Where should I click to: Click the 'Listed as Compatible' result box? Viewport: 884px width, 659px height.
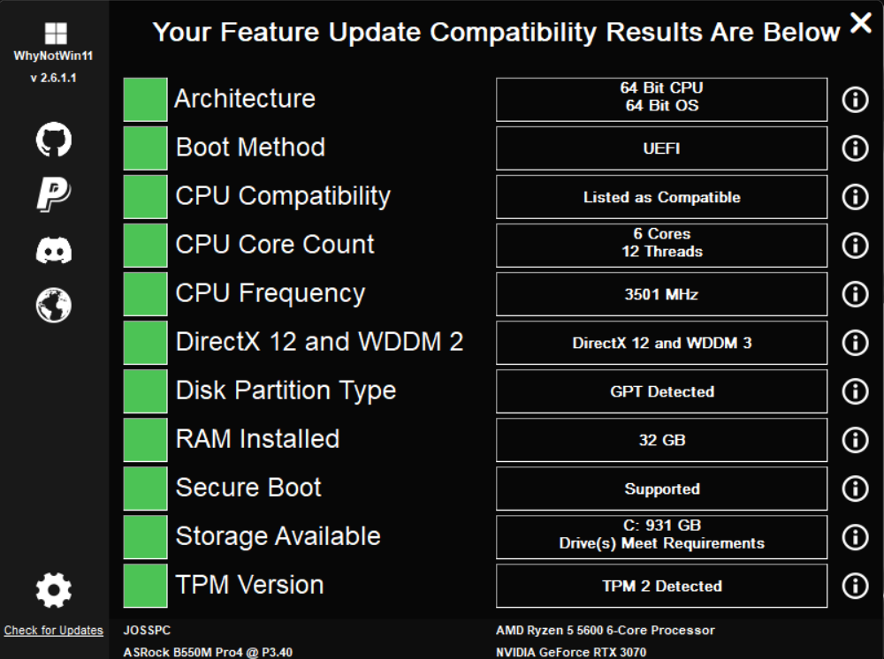tap(662, 197)
